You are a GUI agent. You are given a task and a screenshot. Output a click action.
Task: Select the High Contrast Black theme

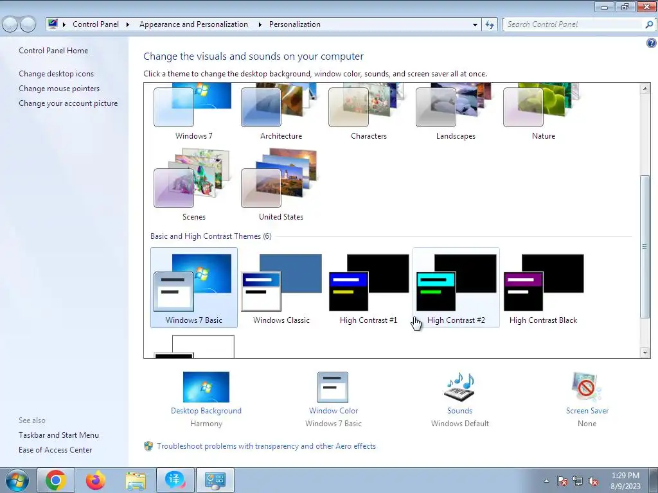(x=544, y=288)
